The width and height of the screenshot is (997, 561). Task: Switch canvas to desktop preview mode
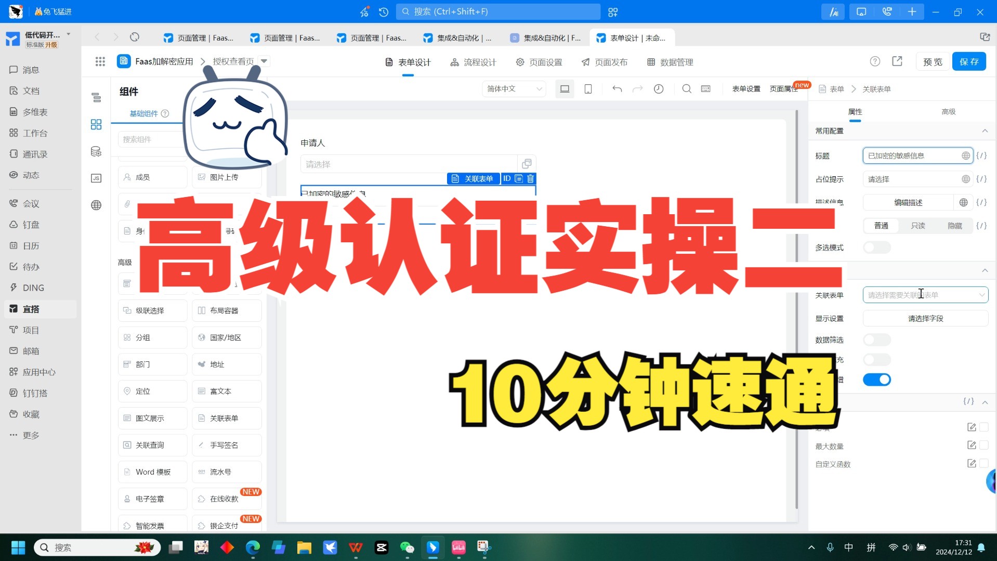pyautogui.click(x=565, y=89)
